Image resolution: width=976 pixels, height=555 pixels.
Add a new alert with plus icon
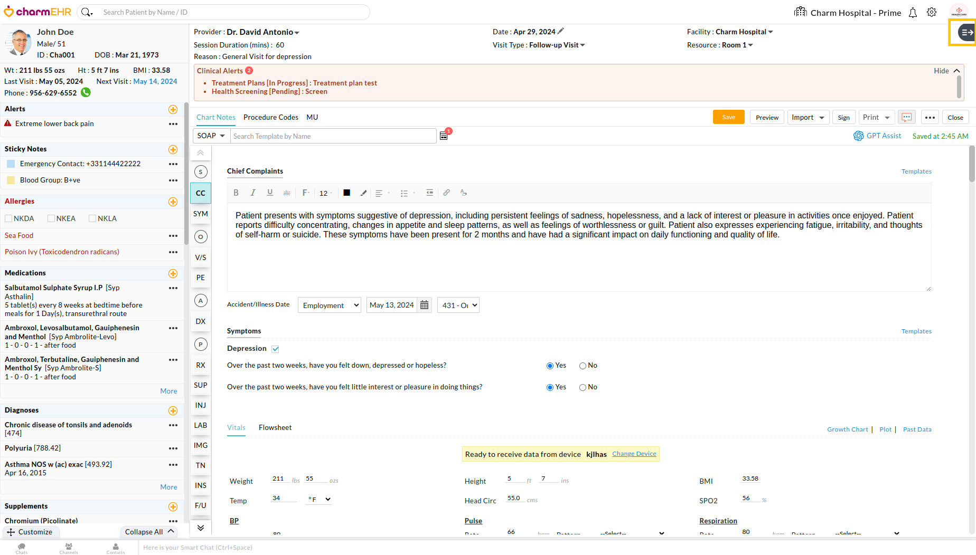173,109
